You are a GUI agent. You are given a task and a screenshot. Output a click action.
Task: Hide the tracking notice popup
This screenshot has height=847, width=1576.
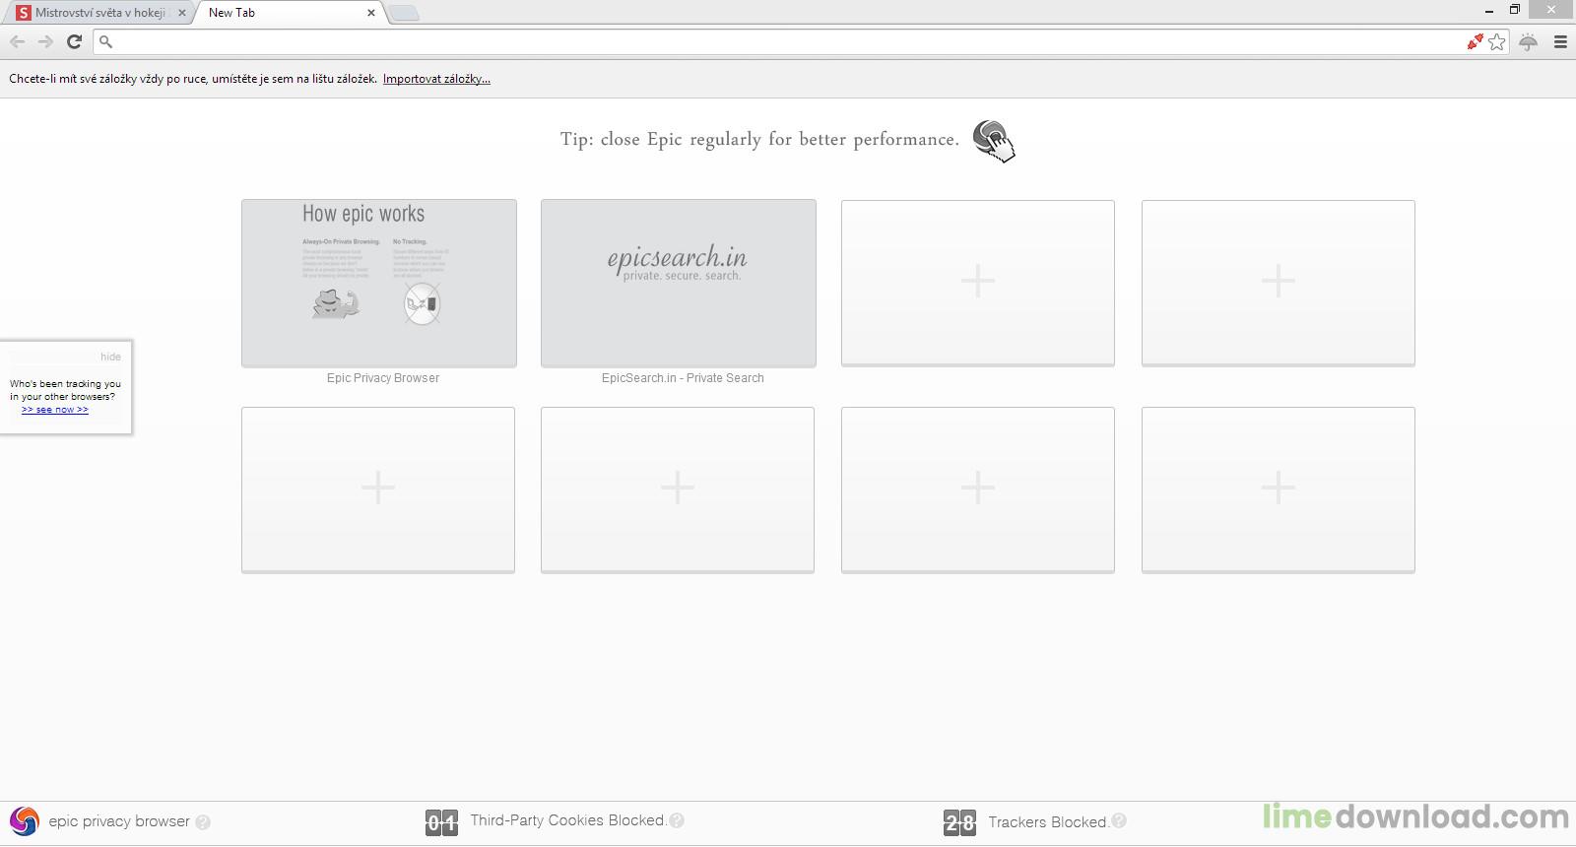tap(110, 357)
